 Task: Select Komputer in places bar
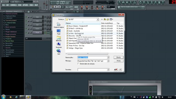click(x=59, y=45)
